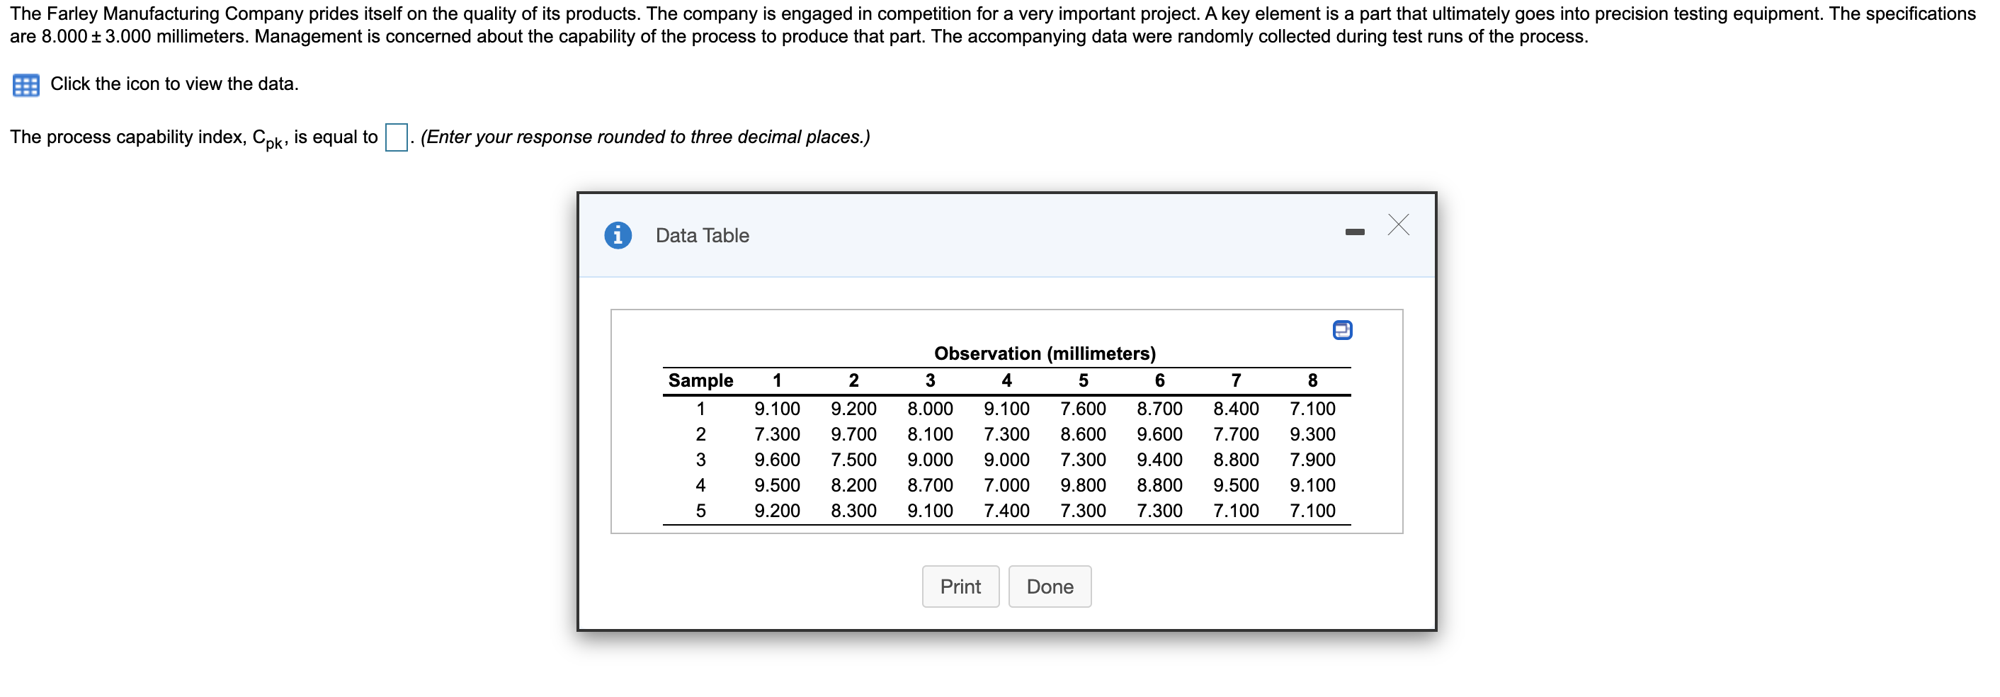This screenshot has width=2000, height=697.
Task: Select the 9.400 value in sample row 3
Action: (x=1160, y=460)
